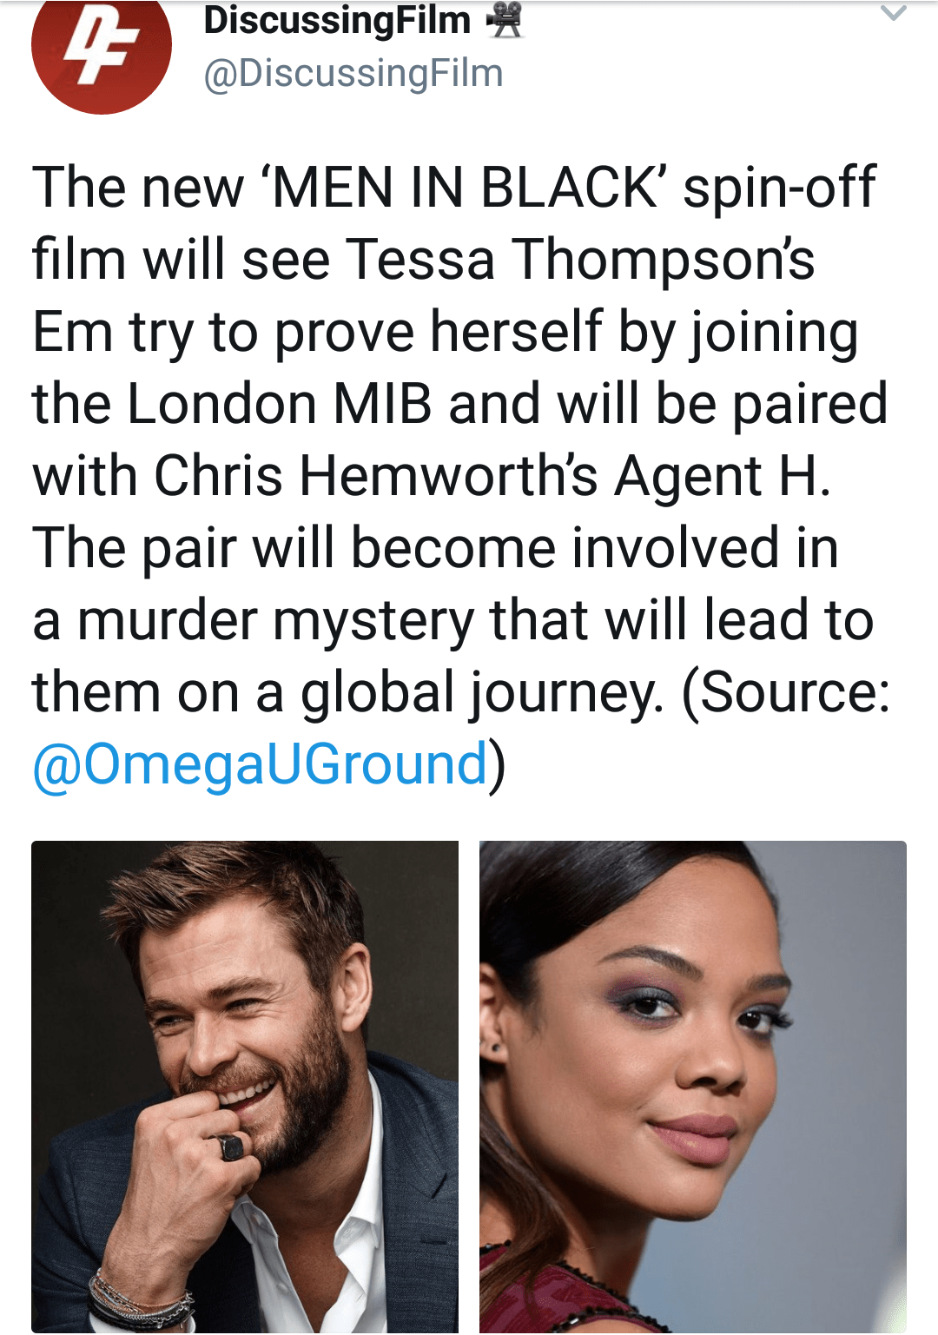Open the right photo of the woman
The image size is (938, 1335).
point(693,1086)
